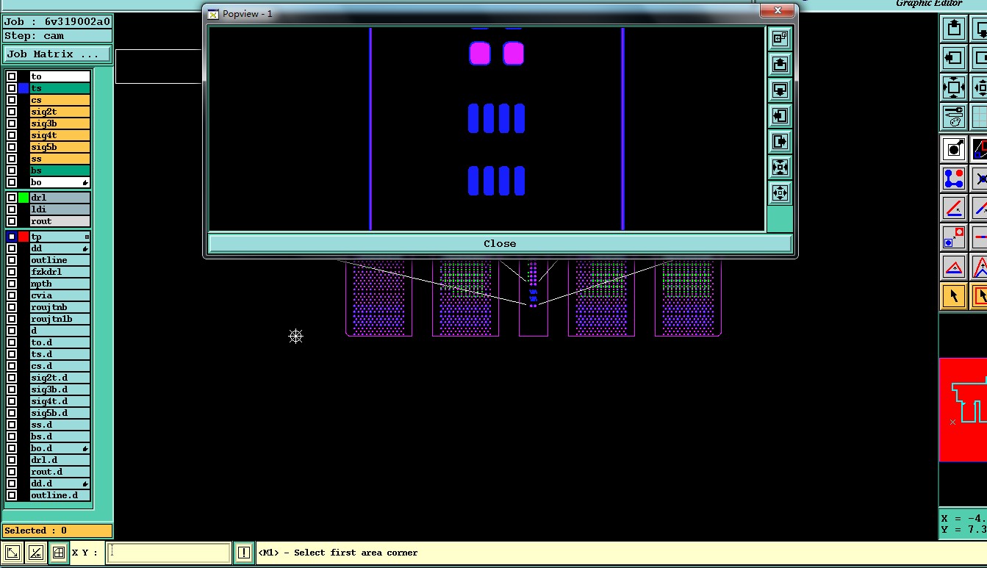987x568 pixels.
Task: Zoom out using Popview diverging arrows icon
Action: point(780,193)
